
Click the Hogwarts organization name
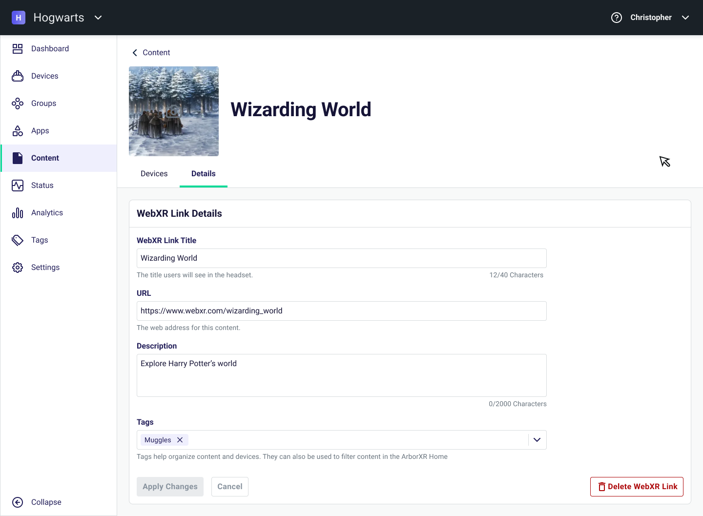click(x=59, y=18)
